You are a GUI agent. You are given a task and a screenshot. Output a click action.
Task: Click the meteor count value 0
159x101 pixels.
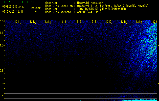coord(36,12)
